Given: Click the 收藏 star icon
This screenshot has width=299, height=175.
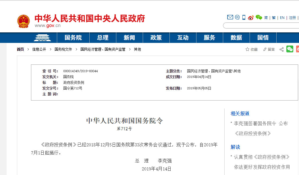Looking at the screenshot, I should [x=247, y=49].
